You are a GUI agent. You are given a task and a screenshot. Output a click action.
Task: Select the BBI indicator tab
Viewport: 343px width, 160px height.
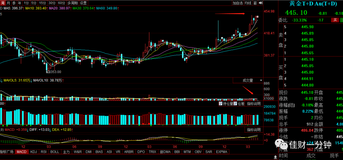pos(177,152)
